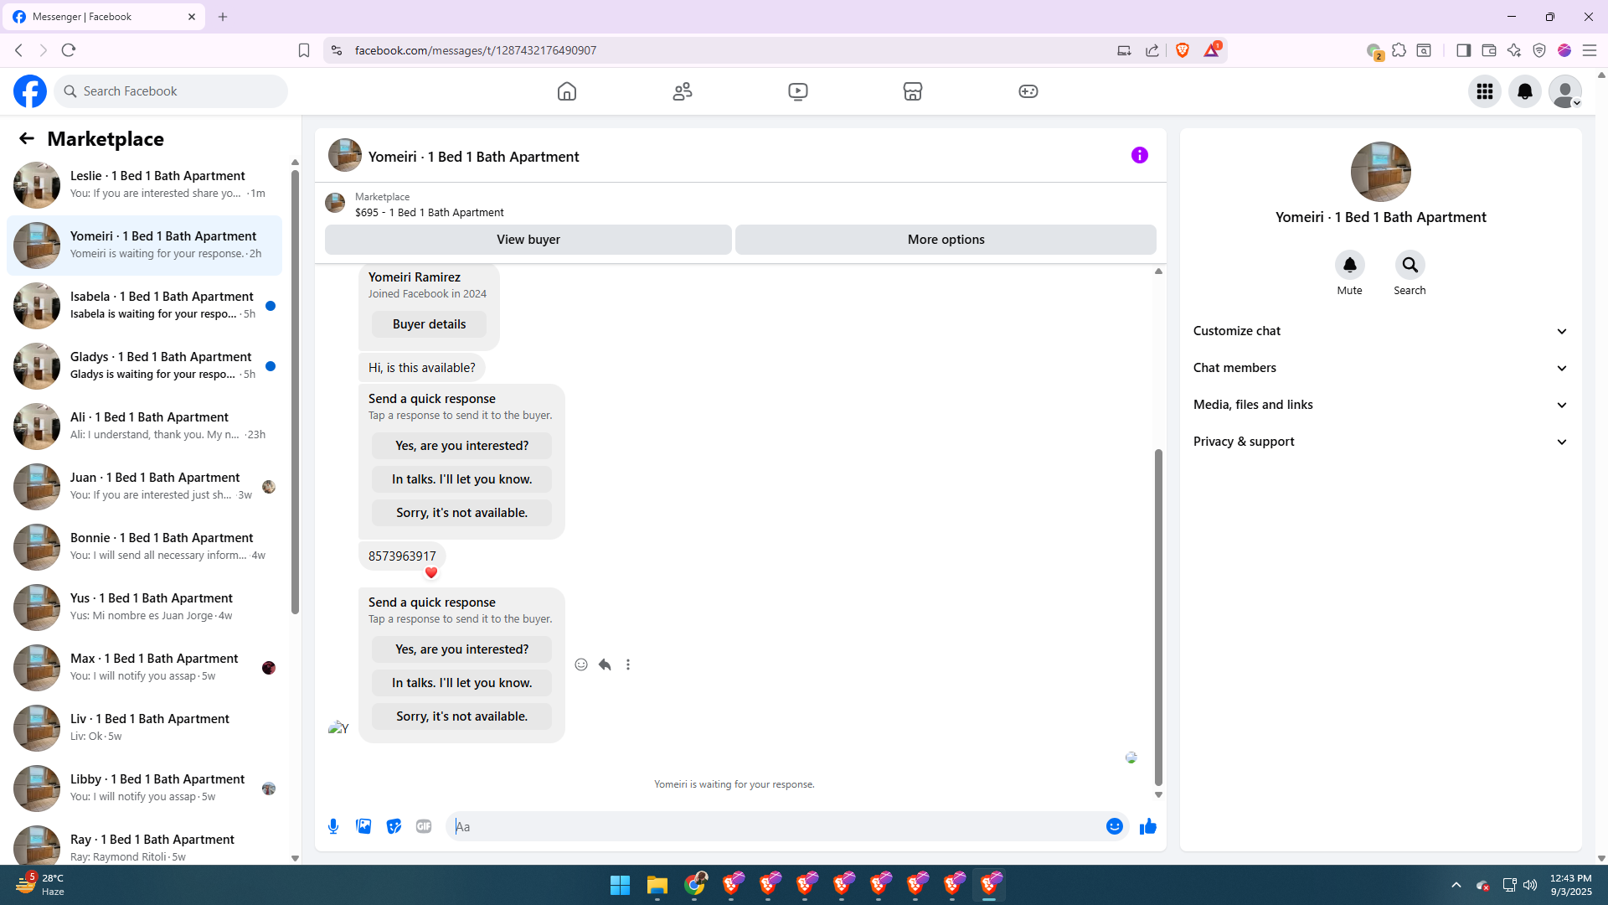1608x905 pixels.
Task: Open Buyer details for Yomeiri Ramirez
Action: 430,324
